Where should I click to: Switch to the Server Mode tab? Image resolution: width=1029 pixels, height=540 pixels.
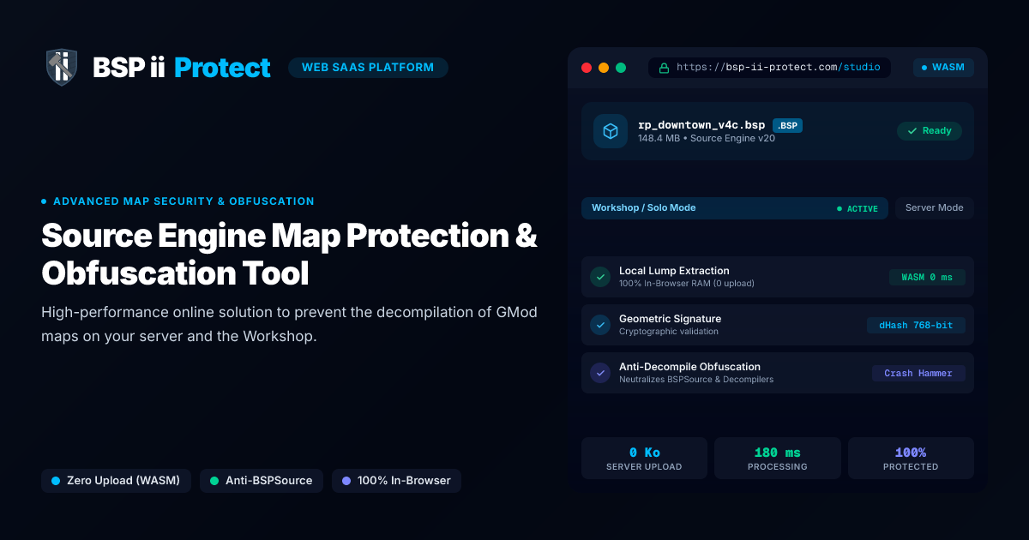tap(935, 208)
